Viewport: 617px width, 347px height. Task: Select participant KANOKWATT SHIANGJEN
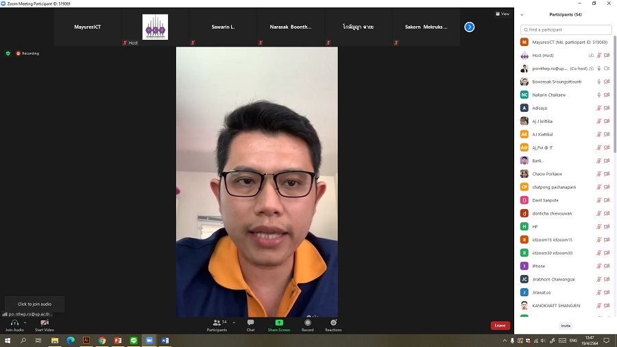(x=566, y=306)
